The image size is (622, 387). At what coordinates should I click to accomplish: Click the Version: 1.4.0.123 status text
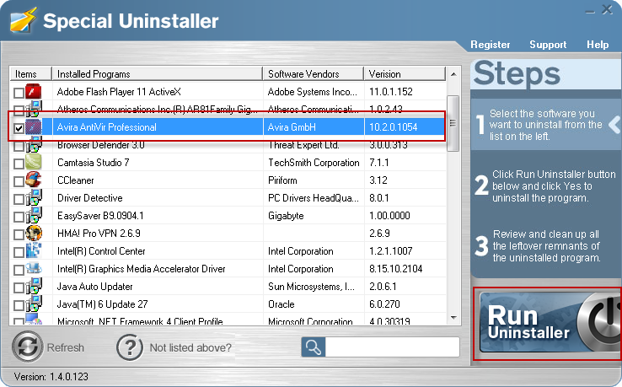tap(51, 376)
